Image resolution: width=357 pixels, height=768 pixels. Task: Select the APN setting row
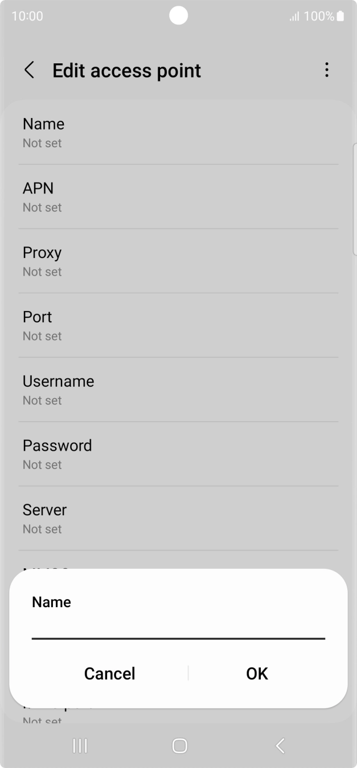pyautogui.click(x=178, y=196)
